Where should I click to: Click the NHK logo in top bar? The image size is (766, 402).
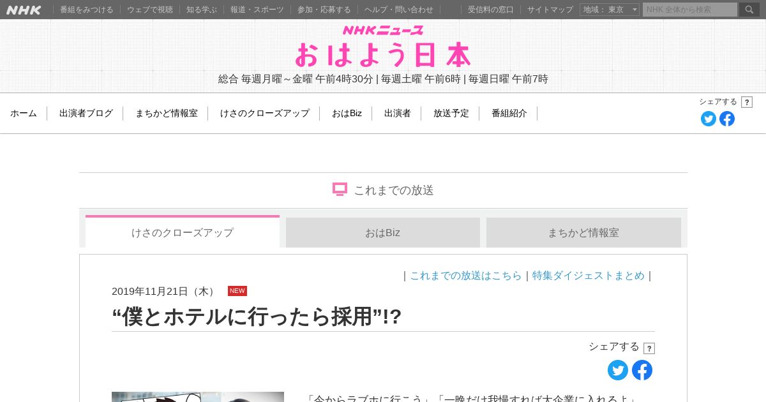pos(24,10)
